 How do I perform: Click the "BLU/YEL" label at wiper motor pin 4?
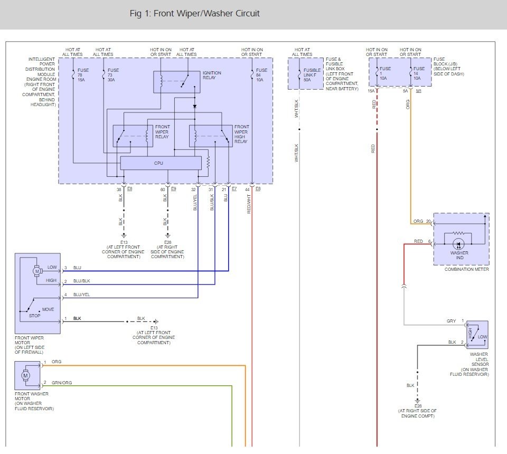tap(81, 295)
